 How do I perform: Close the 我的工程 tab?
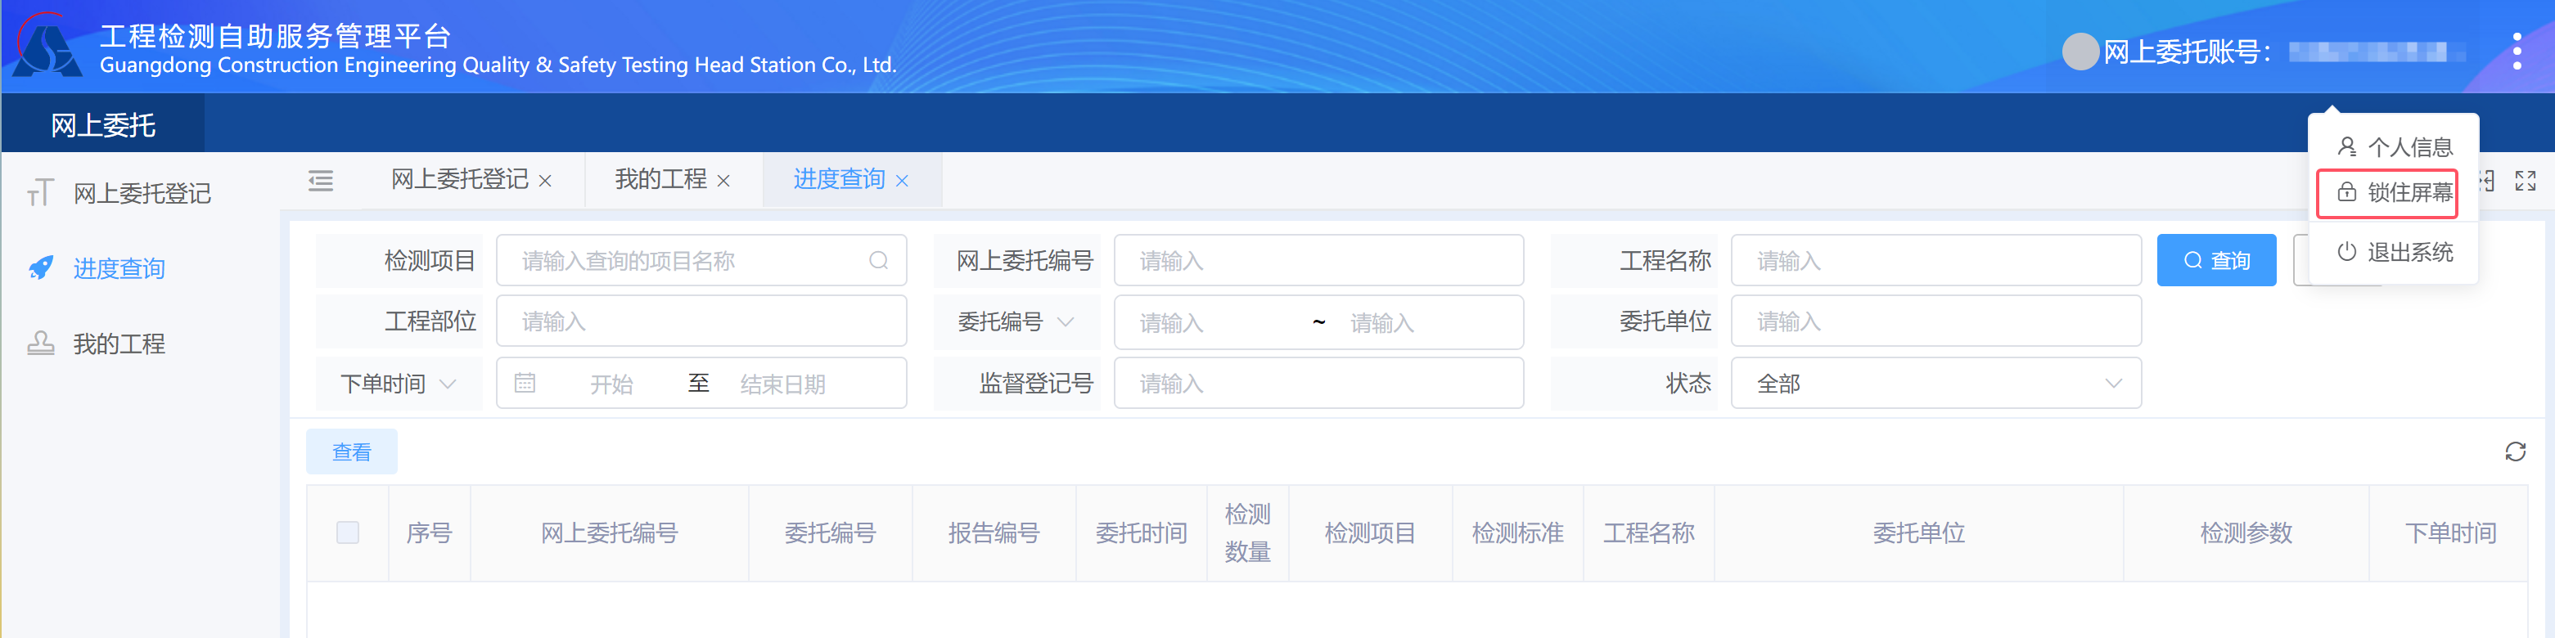click(723, 180)
